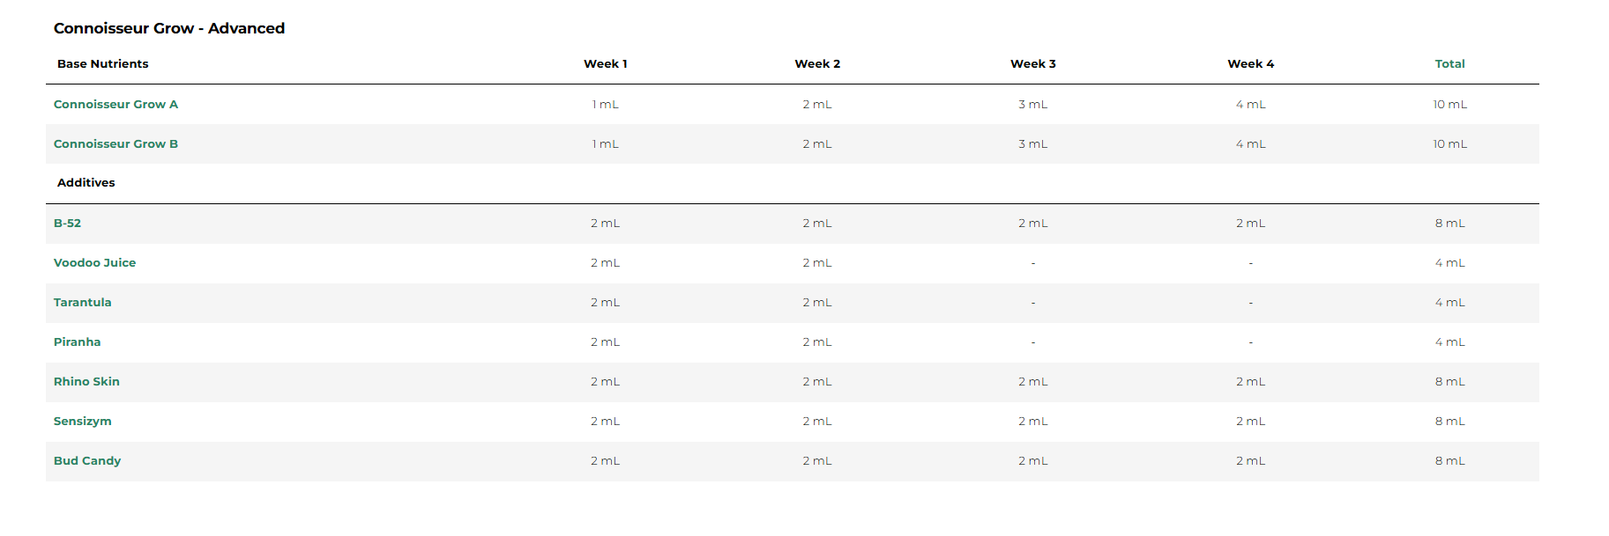
Task: Click the Base Nutrients section header
Action: tap(102, 64)
